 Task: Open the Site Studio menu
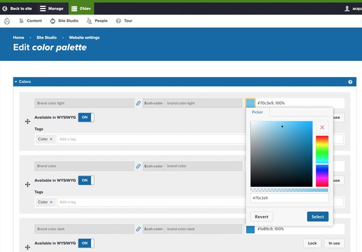64,21
